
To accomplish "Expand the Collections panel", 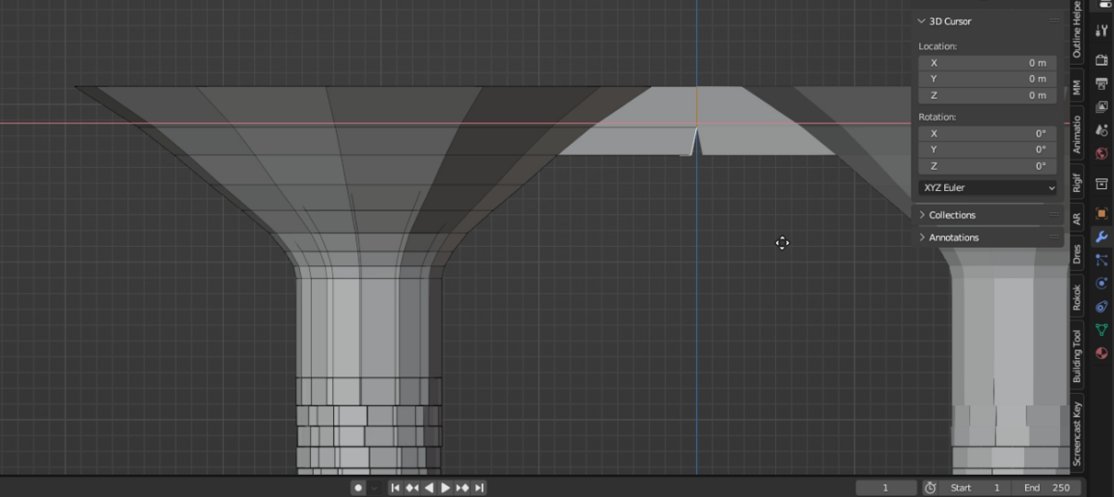I will pos(922,215).
